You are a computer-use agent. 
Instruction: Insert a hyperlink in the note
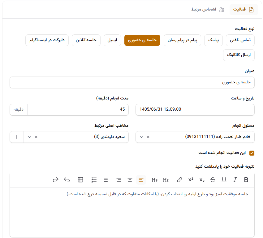tap(179, 180)
